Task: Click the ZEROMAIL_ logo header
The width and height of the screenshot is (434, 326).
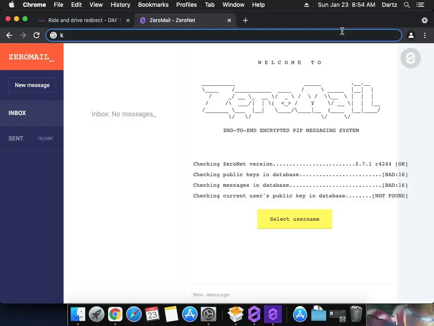Action: [31, 57]
